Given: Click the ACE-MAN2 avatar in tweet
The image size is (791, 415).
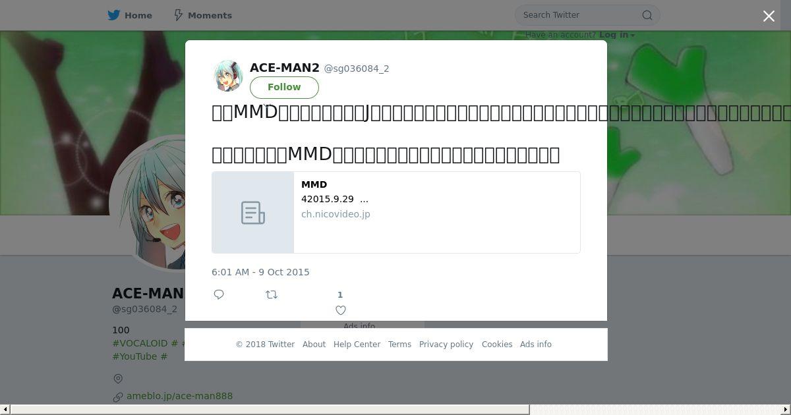Looking at the screenshot, I should [228, 76].
